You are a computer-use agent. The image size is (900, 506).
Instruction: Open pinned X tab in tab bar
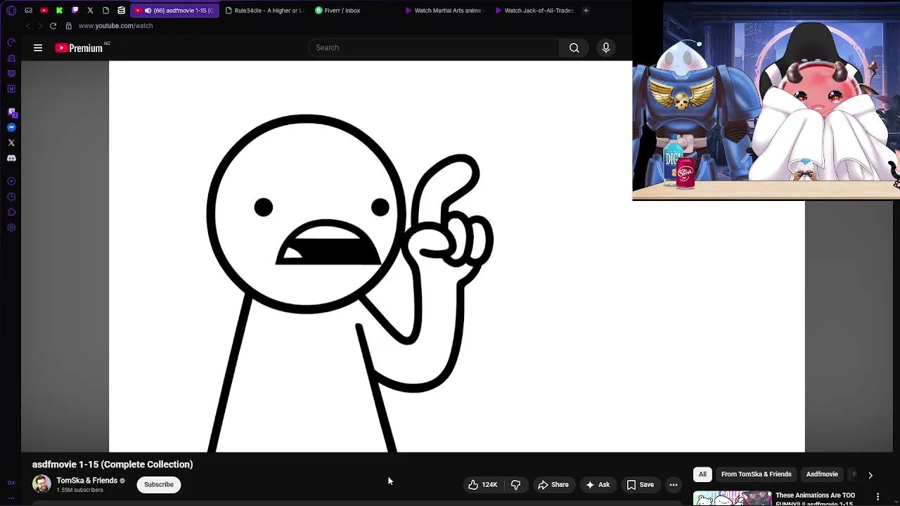pos(90,11)
